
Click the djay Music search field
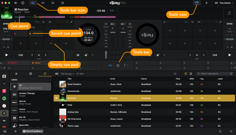click(x=214, y=74)
